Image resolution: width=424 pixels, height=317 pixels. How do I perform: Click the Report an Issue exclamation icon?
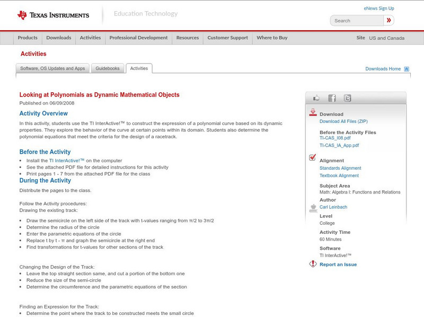(x=312, y=263)
